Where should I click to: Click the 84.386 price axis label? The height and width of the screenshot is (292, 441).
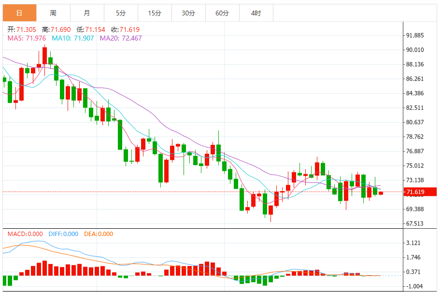tap(415, 93)
